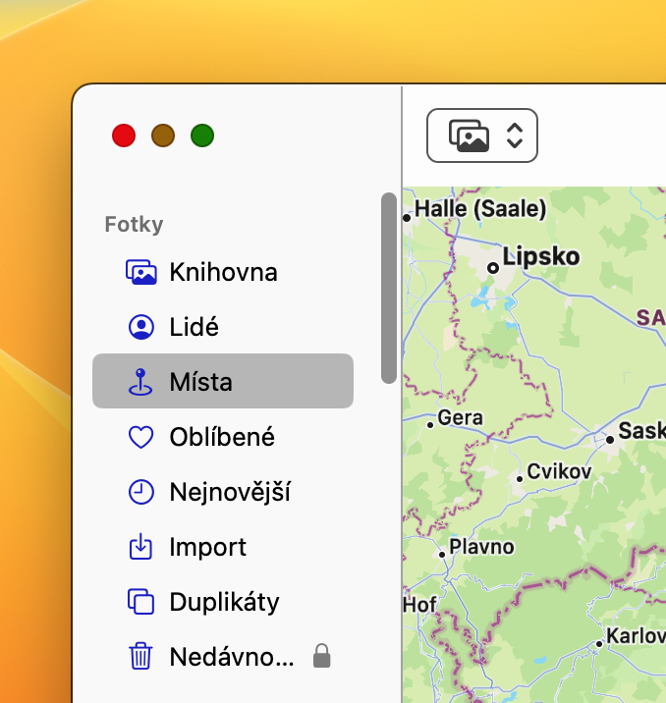Maximize the window with green button
Viewport: 666px width, 703px height.
coord(202,135)
